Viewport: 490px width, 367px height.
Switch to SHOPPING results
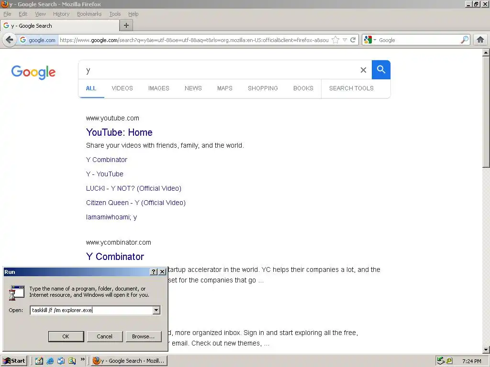click(x=263, y=88)
